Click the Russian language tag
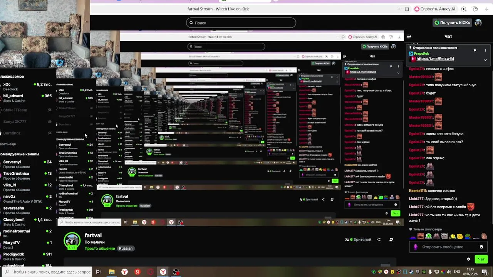Image resolution: width=493 pixels, height=277 pixels. click(x=126, y=249)
